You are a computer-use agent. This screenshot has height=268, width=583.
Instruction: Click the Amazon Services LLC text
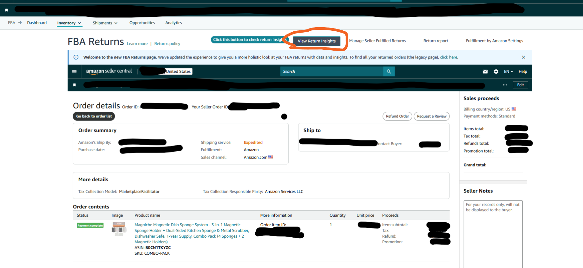click(x=284, y=191)
